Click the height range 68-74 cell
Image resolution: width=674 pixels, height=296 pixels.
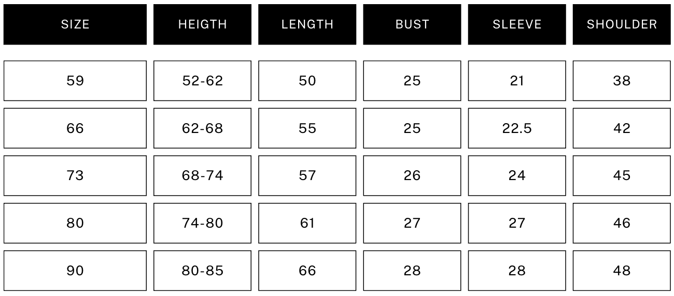point(202,176)
